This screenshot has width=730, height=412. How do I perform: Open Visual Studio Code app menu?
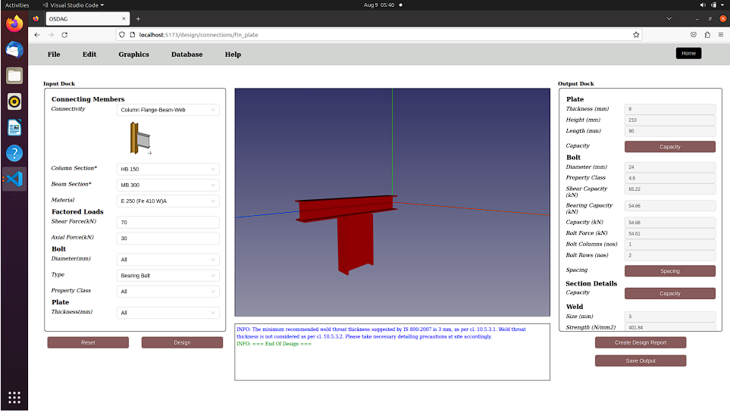[73, 5]
